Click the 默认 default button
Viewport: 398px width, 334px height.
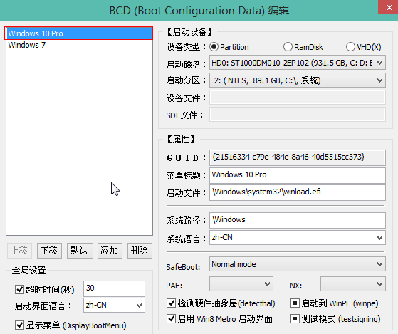pyautogui.click(x=80, y=251)
